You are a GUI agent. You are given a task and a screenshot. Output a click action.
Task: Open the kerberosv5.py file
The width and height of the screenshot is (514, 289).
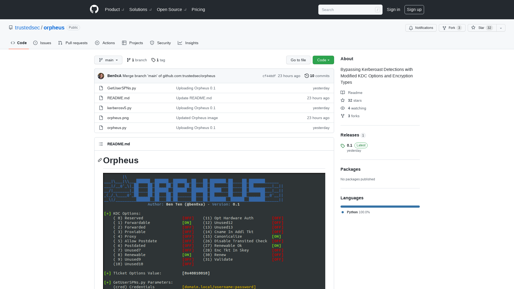[119, 108]
